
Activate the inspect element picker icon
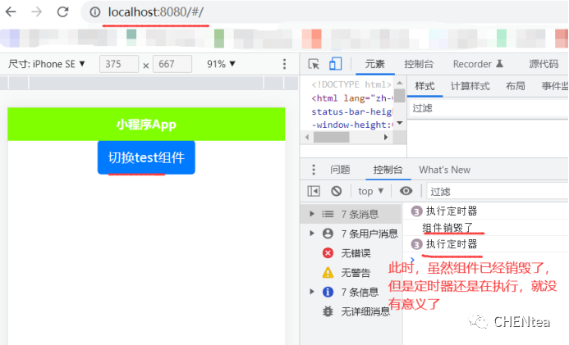pos(314,64)
